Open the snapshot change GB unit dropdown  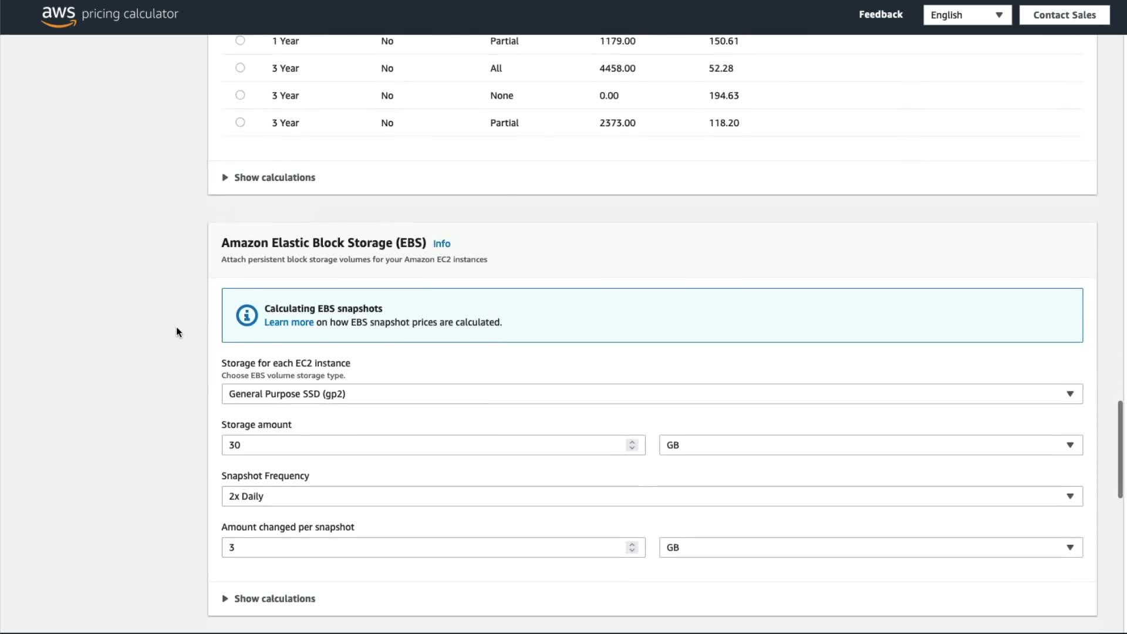pyautogui.click(x=870, y=547)
